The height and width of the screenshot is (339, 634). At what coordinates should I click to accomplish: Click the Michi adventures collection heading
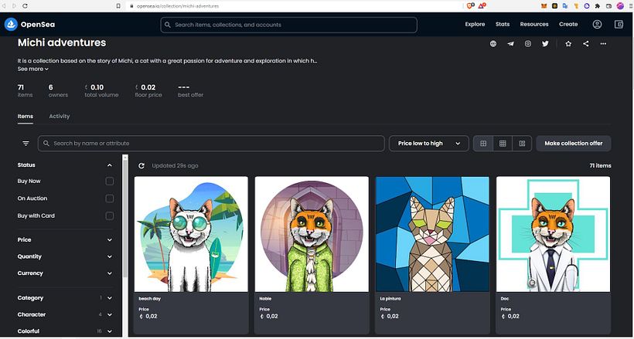62,42
